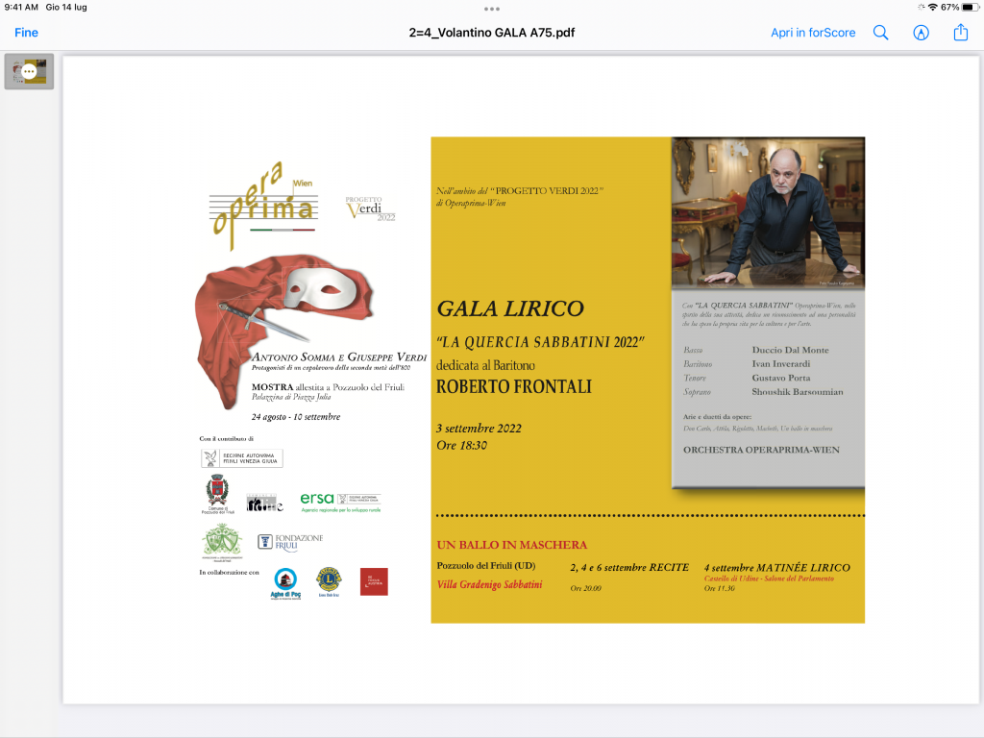The image size is (984, 738).
Task: Select the page thumbnail in sidebar
Action: point(29,71)
